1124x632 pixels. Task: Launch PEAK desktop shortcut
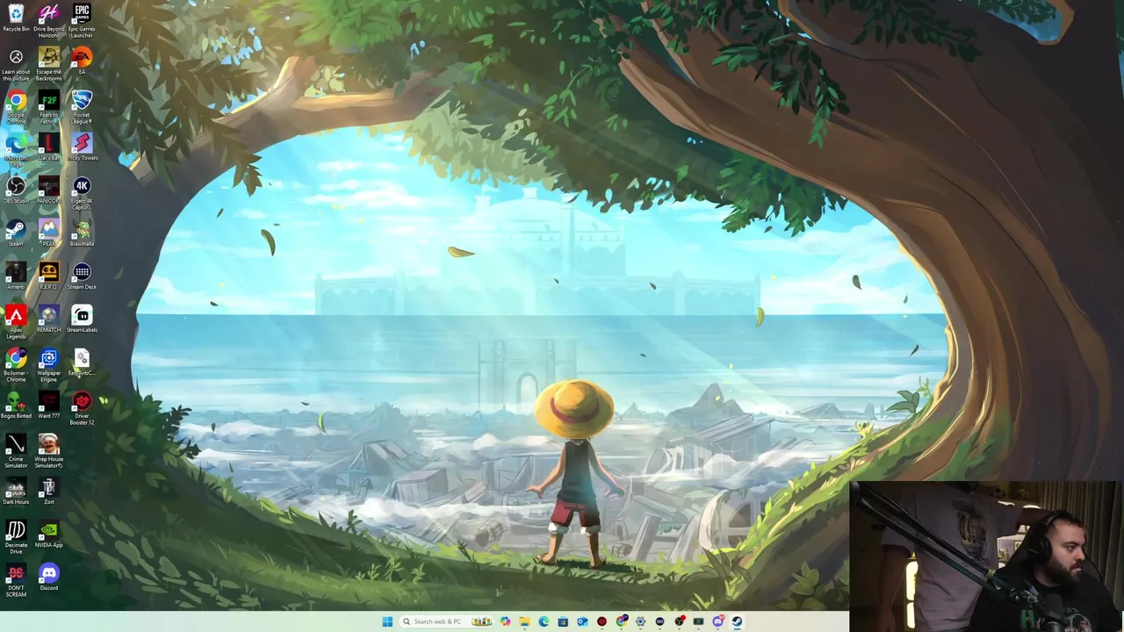pyautogui.click(x=49, y=233)
